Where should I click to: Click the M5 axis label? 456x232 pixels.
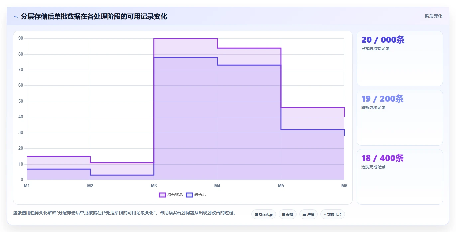281,186
